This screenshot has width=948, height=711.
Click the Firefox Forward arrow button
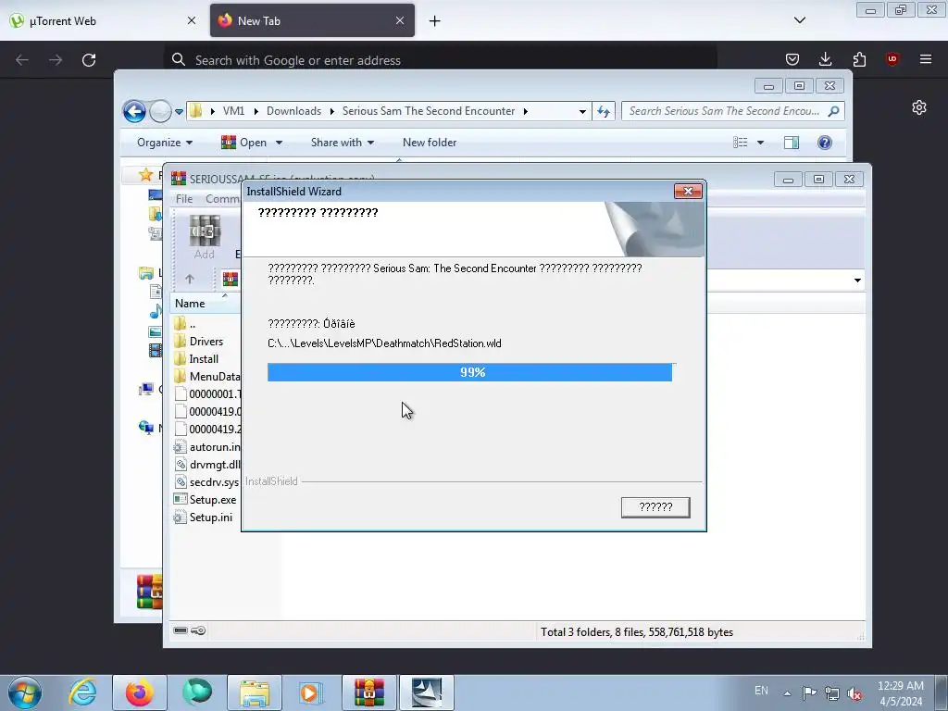56,60
